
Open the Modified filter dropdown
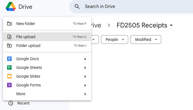coord(146,40)
